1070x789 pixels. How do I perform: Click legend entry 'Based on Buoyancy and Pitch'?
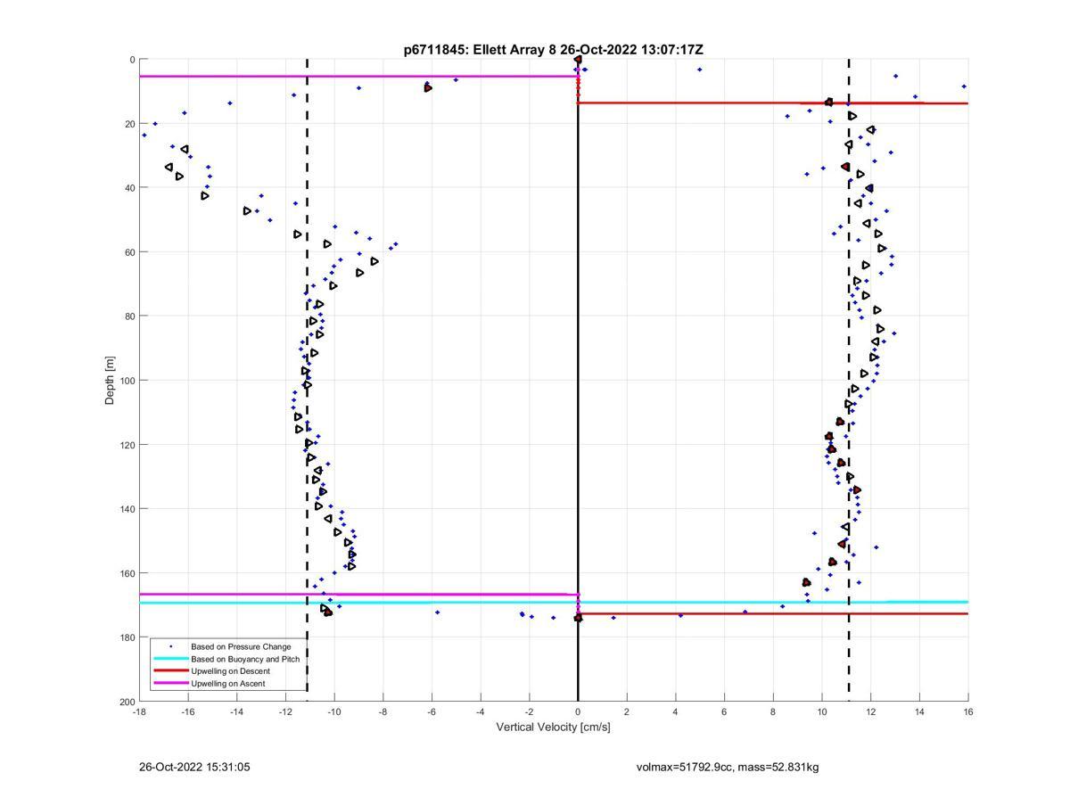click(245, 659)
